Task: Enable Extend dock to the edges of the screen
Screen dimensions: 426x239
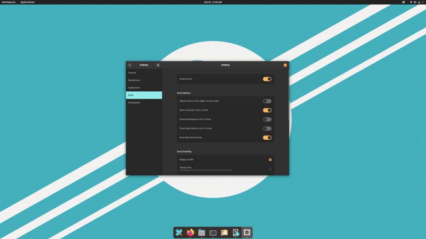Action: coord(268,101)
